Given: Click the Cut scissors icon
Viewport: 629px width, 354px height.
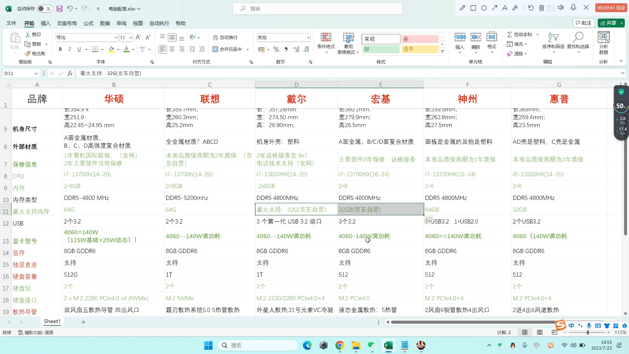Looking at the screenshot, I should pos(28,34).
